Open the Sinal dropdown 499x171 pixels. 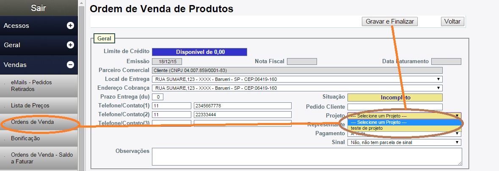tap(404, 142)
